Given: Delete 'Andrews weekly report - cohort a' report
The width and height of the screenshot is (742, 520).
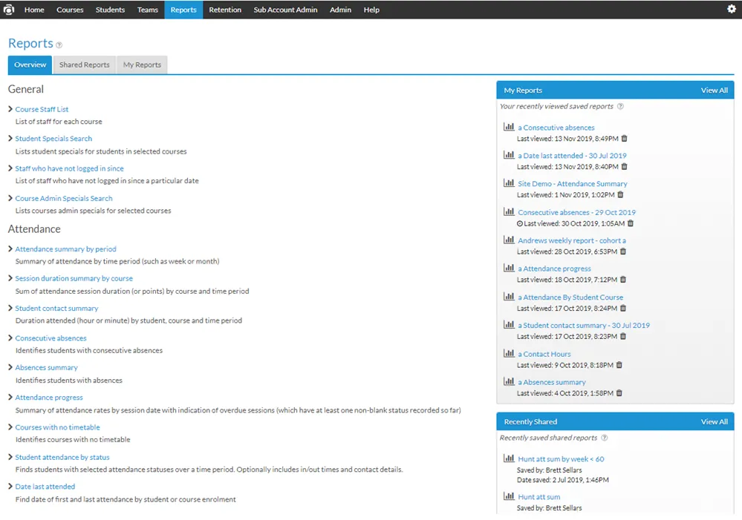Looking at the screenshot, I should 623,251.
